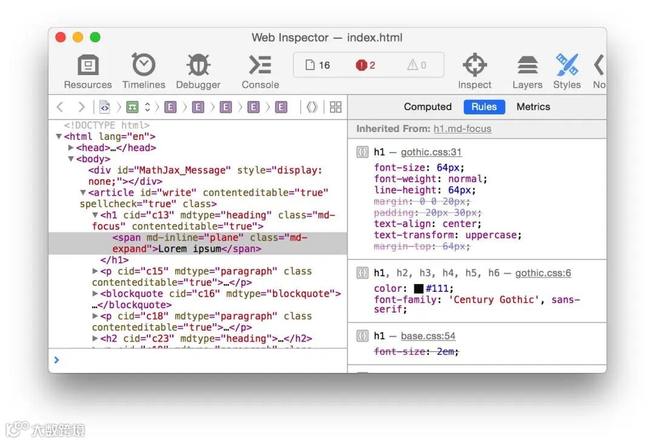
Task: Click the struck-out font-size 2em value
Action: (x=445, y=352)
